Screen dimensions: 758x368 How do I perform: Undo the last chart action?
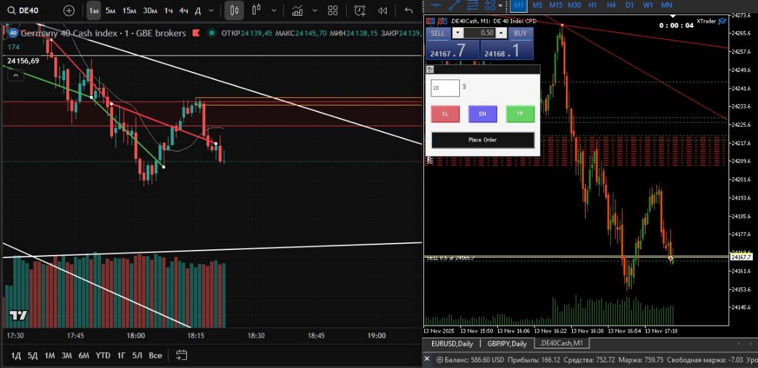[x=409, y=10]
